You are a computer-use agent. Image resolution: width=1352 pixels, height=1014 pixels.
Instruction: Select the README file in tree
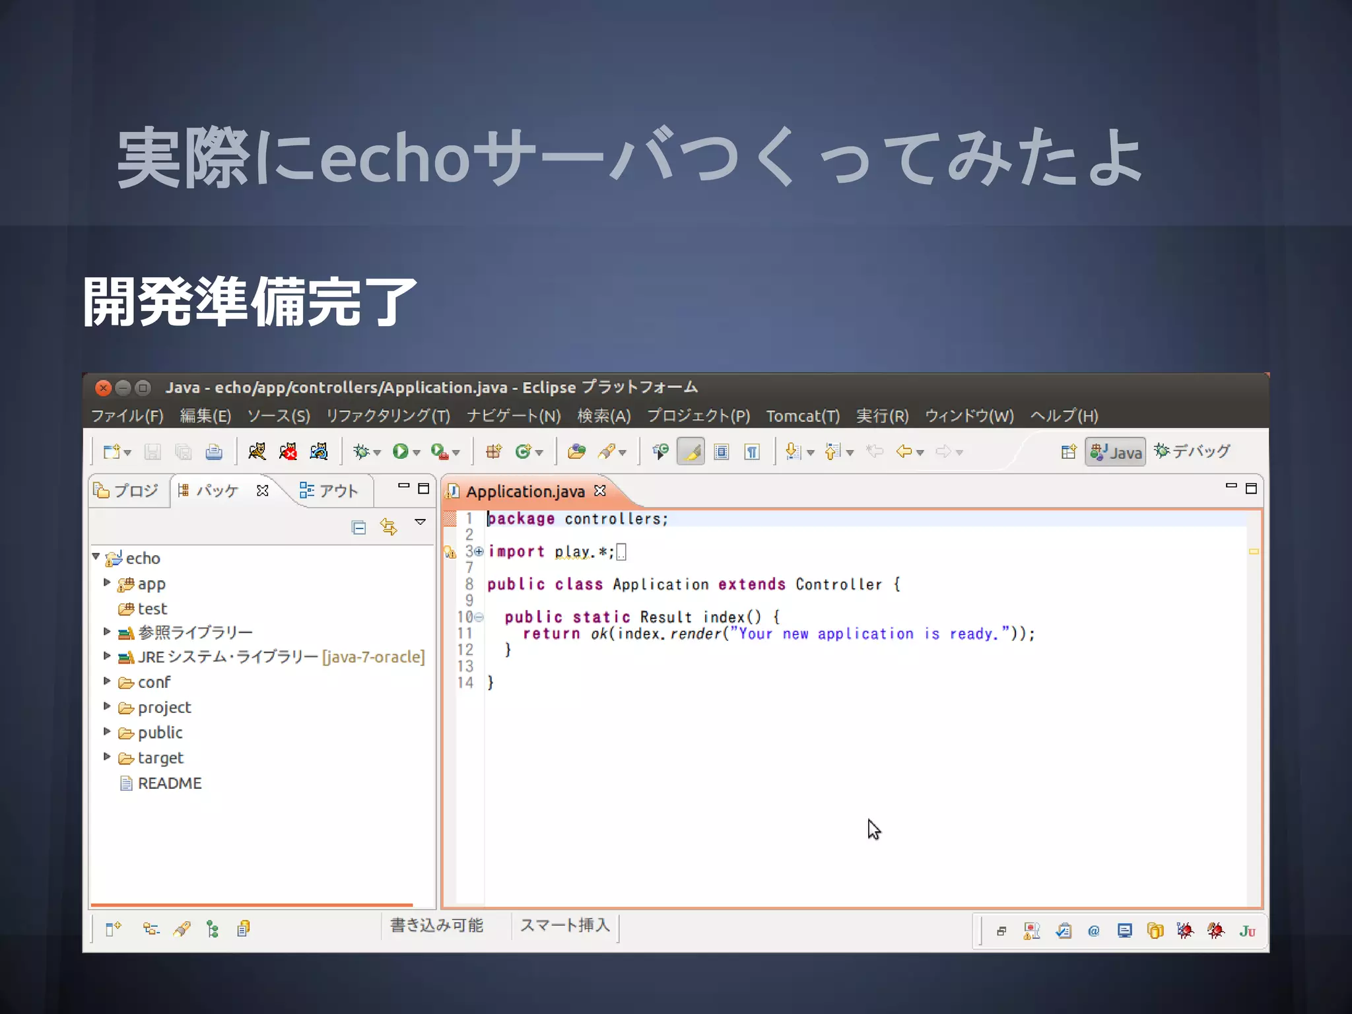pyautogui.click(x=161, y=784)
